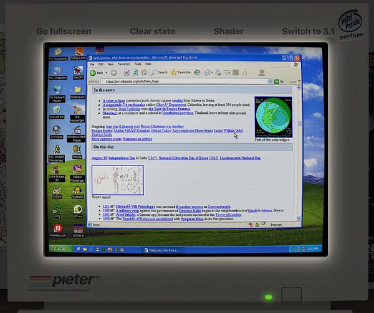
Task: Launch 3D Pinball from desktop
Action: (57, 132)
